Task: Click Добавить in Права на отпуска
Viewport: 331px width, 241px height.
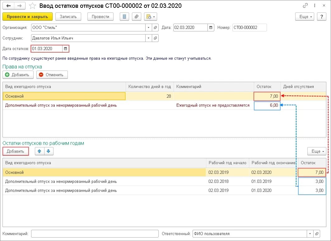Action: (18, 75)
